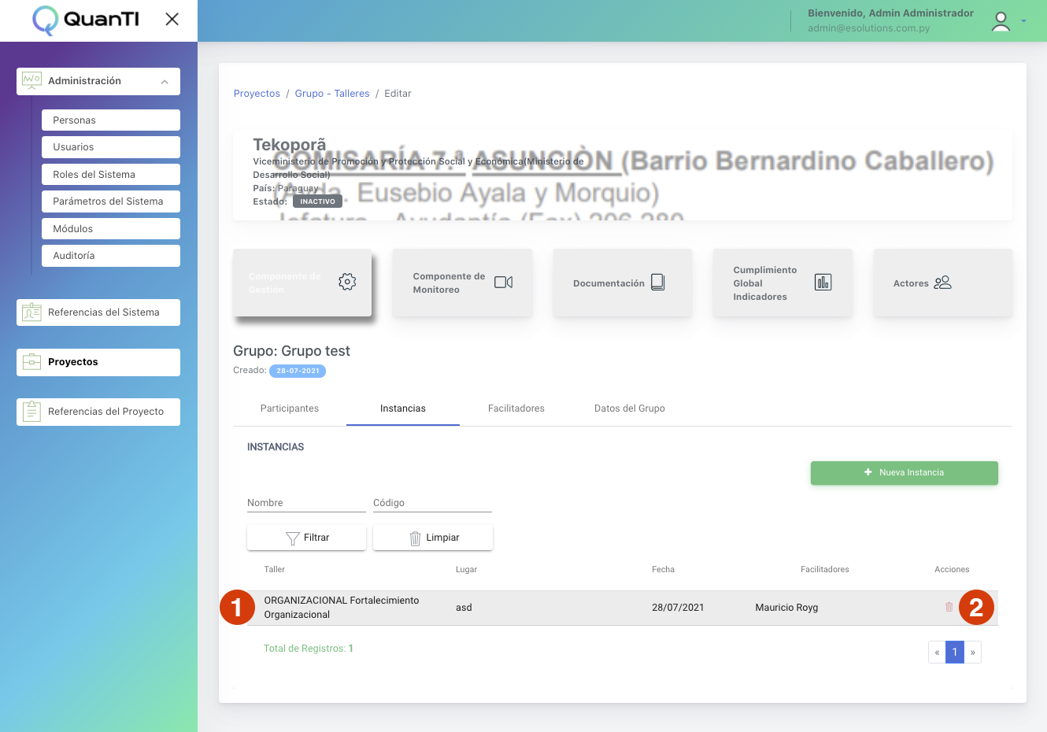Click the Referencias del Sistema icon
Screen dimensions: 1047x732
(x=31, y=312)
